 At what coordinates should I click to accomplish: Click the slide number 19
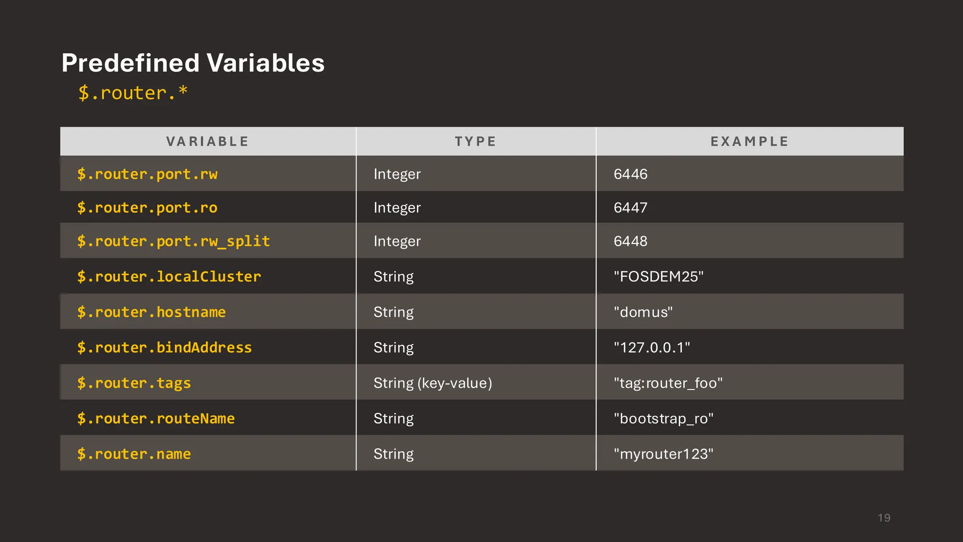[884, 518]
